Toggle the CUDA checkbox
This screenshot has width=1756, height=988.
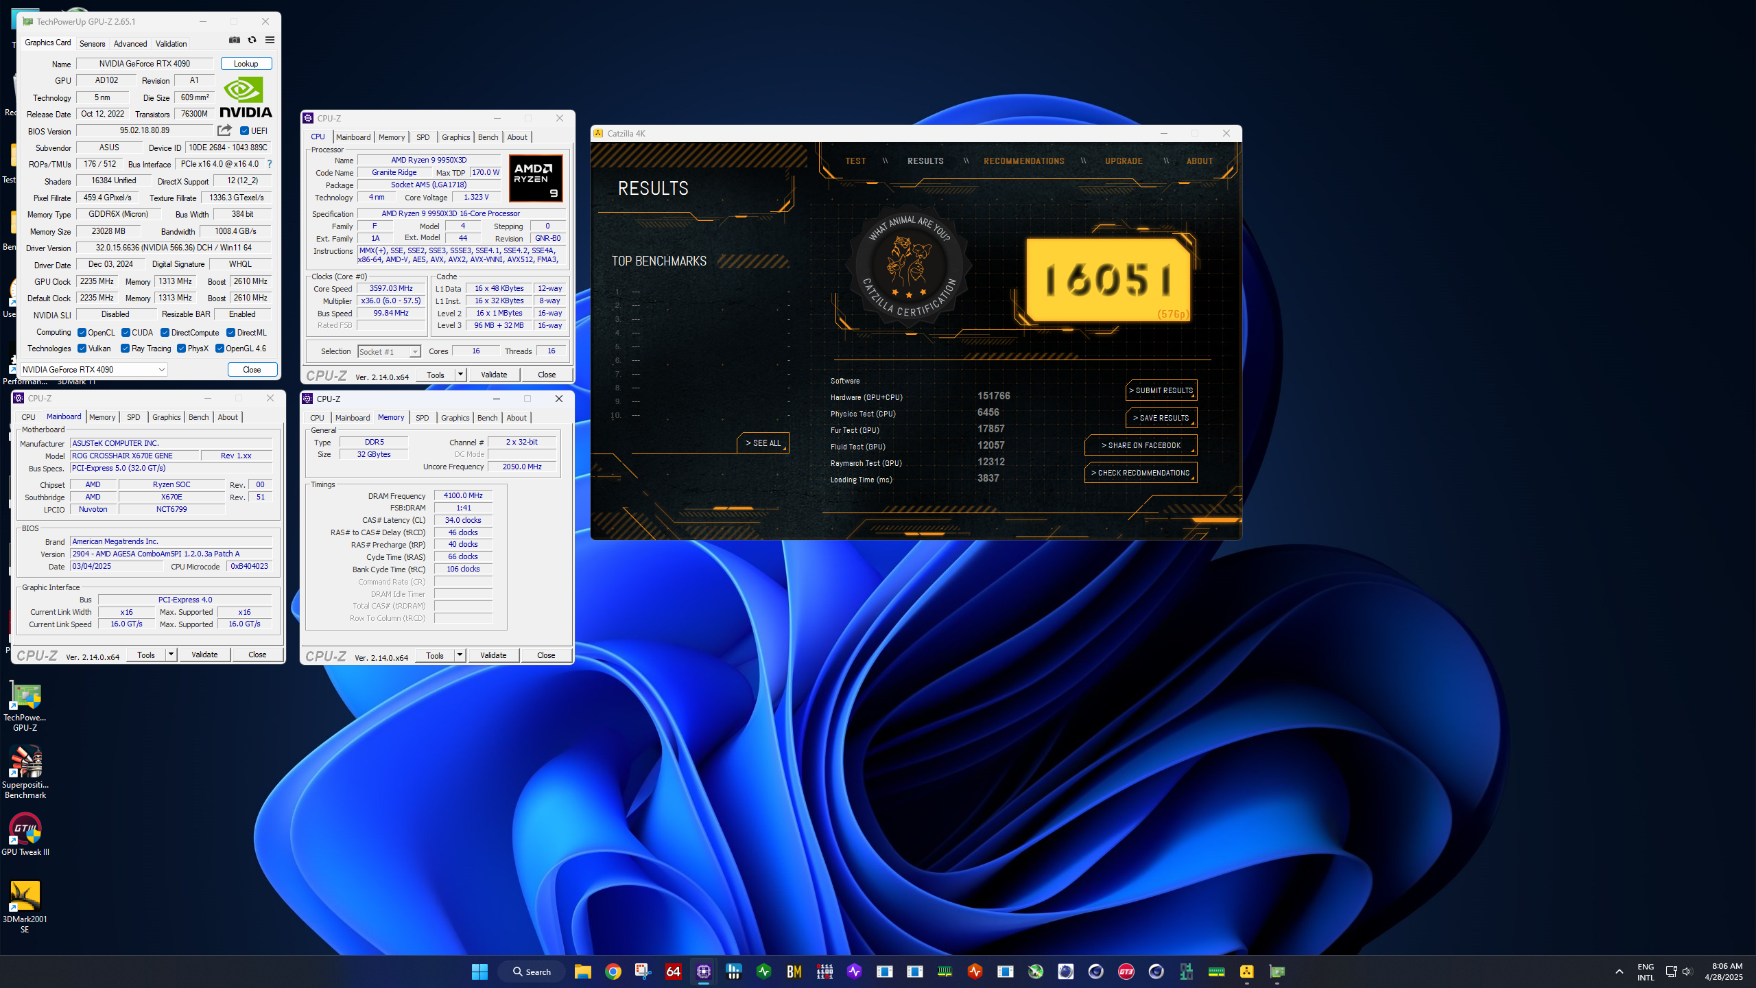pos(126,333)
